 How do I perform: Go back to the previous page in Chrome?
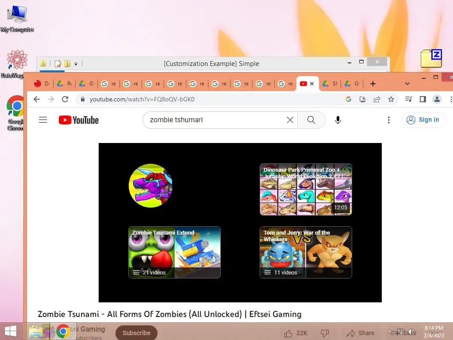point(37,100)
